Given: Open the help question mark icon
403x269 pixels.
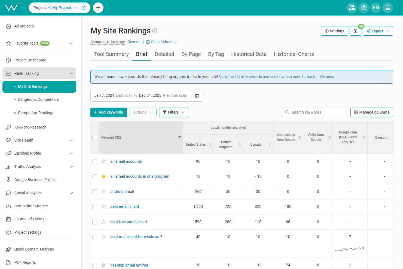Looking at the screenshot, I should (x=364, y=8).
